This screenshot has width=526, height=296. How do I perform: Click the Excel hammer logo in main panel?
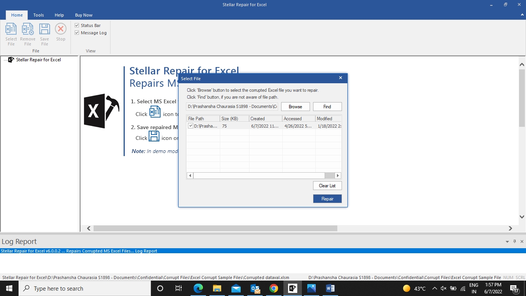[x=102, y=111]
